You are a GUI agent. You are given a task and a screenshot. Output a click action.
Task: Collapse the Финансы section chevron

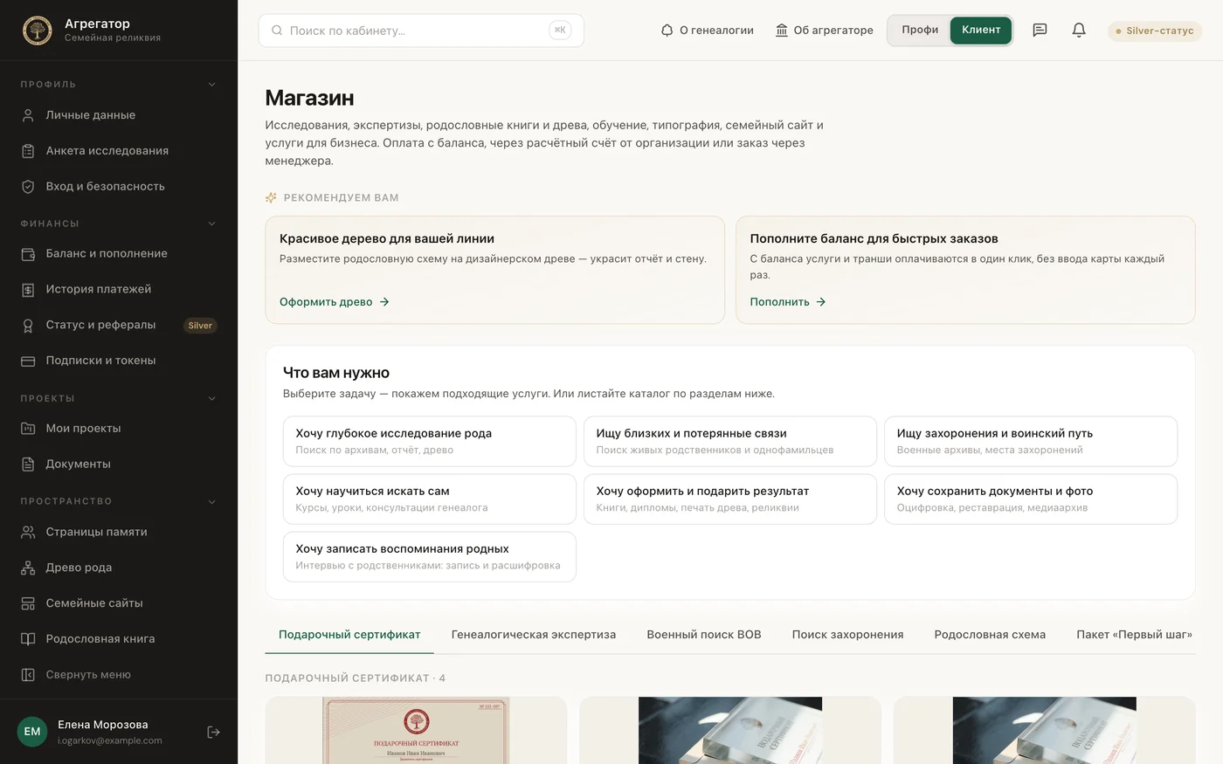[211, 224]
